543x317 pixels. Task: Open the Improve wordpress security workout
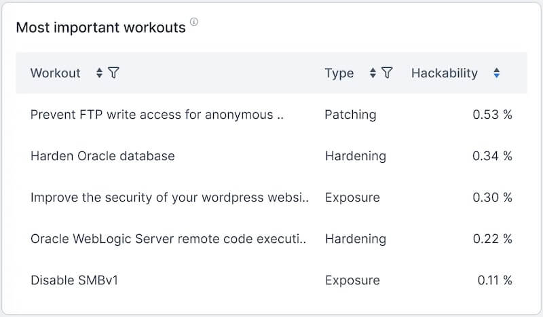(170, 198)
